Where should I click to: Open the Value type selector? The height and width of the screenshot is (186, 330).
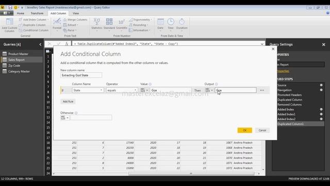[144, 90]
